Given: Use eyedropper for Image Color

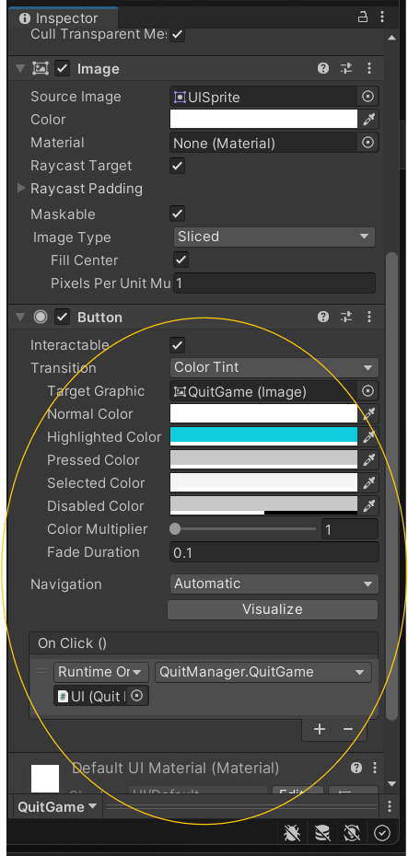Looking at the screenshot, I should click(x=369, y=119).
